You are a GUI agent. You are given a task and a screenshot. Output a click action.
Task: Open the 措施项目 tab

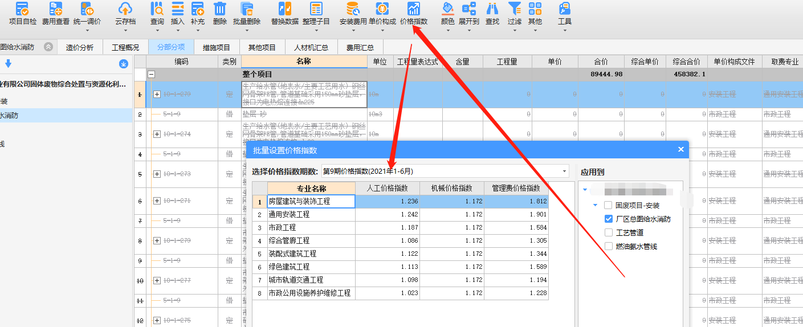pyautogui.click(x=217, y=47)
